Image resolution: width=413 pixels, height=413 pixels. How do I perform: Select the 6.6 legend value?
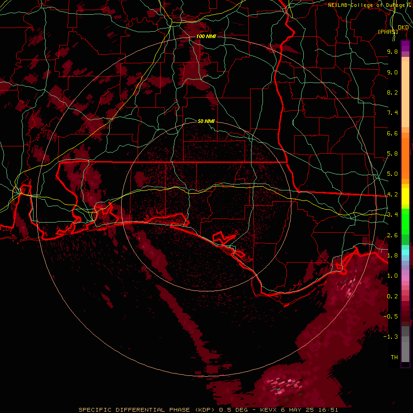pos(392,133)
